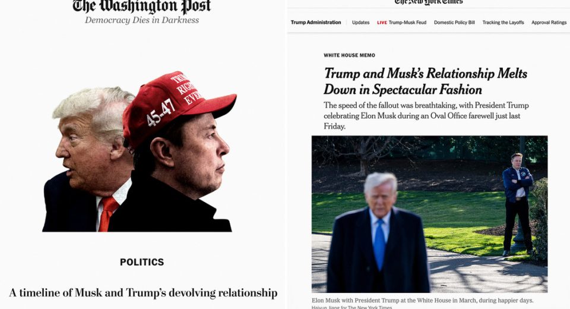This screenshot has width=570, height=309.
Task: Select the Updates nav item
Action: point(360,22)
